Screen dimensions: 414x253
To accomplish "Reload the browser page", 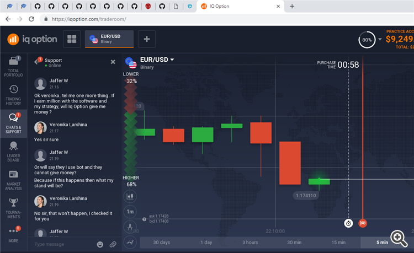I will pos(31,19).
